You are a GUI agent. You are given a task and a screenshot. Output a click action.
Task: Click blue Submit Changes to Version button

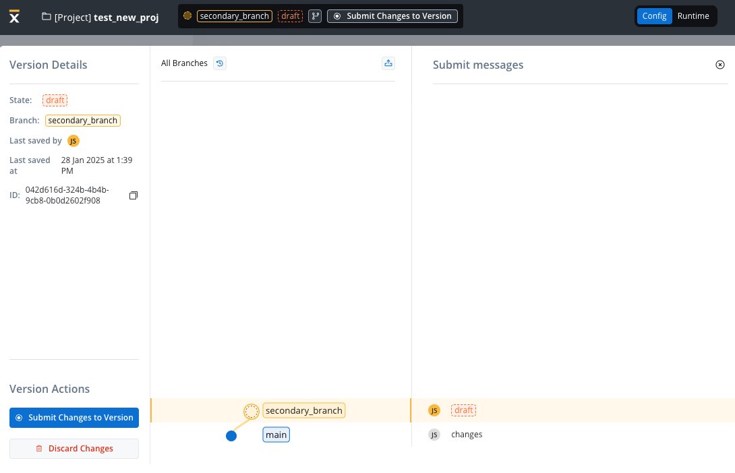[x=74, y=418]
